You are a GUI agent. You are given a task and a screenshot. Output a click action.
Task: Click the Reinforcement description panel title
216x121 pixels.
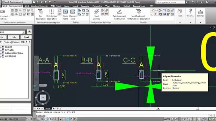click(x=48, y=23)
